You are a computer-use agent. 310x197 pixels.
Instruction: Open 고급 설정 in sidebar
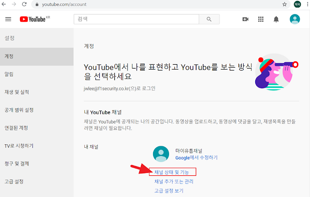coord(37,182)
